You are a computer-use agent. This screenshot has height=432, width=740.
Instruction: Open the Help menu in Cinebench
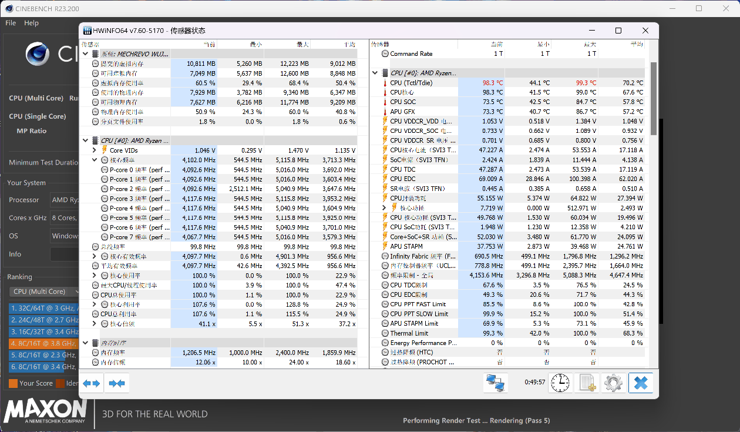pos(31,23)
